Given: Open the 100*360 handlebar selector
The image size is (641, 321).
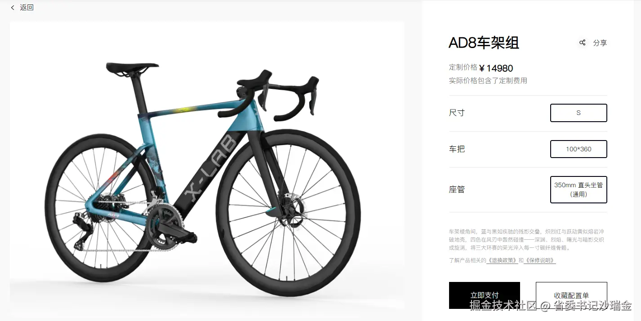Looking at the screenshot, I should pos(579,149).
